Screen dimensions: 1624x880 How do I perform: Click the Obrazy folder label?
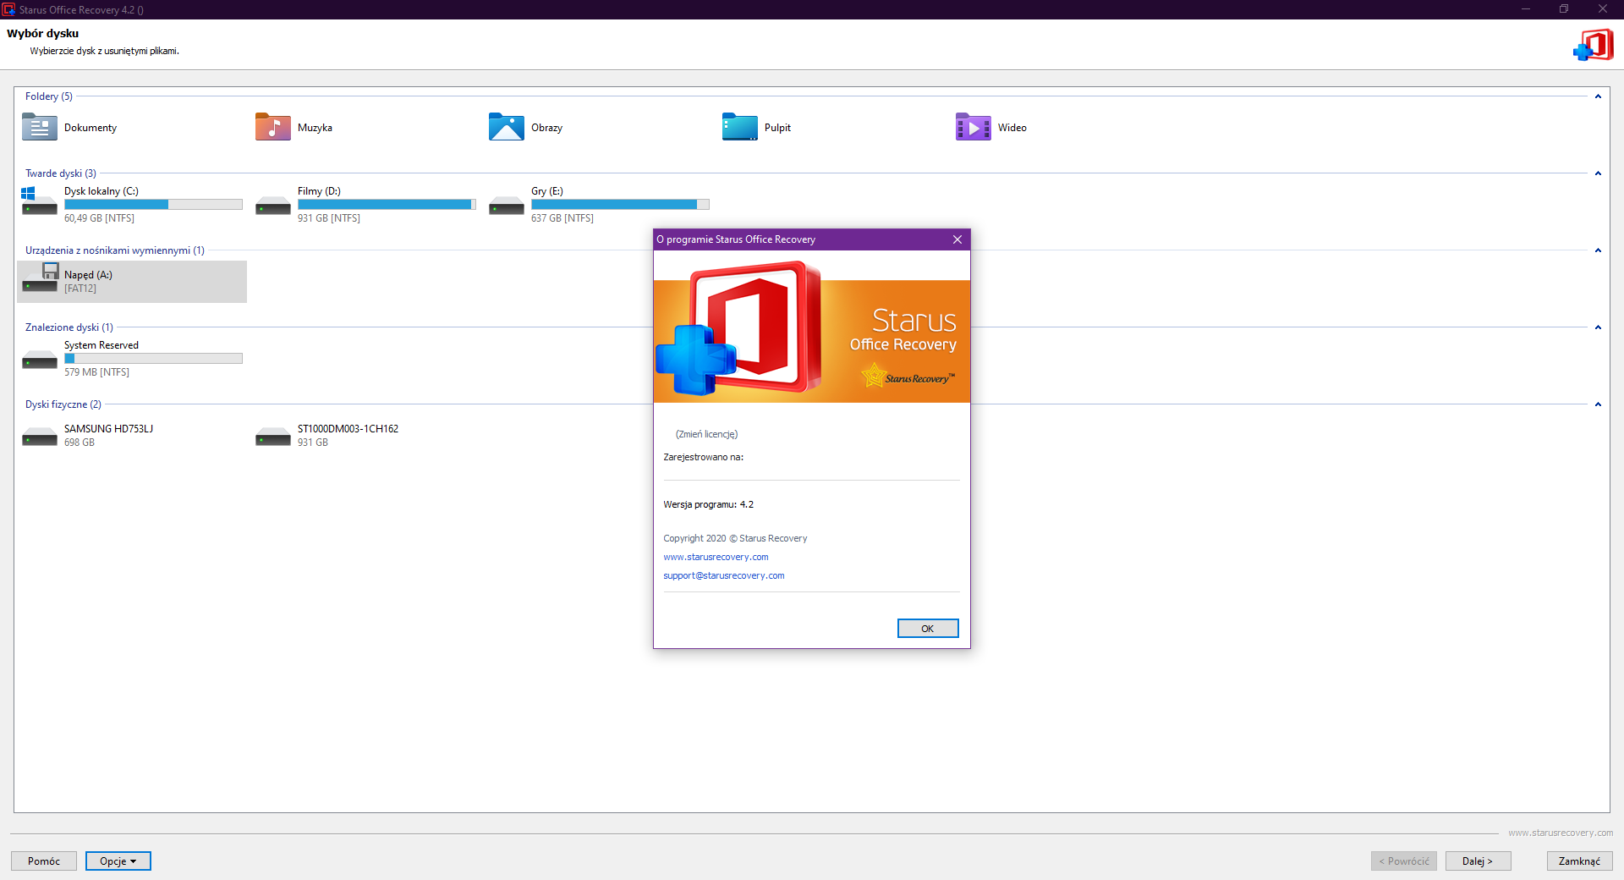(x=546, y=128)
